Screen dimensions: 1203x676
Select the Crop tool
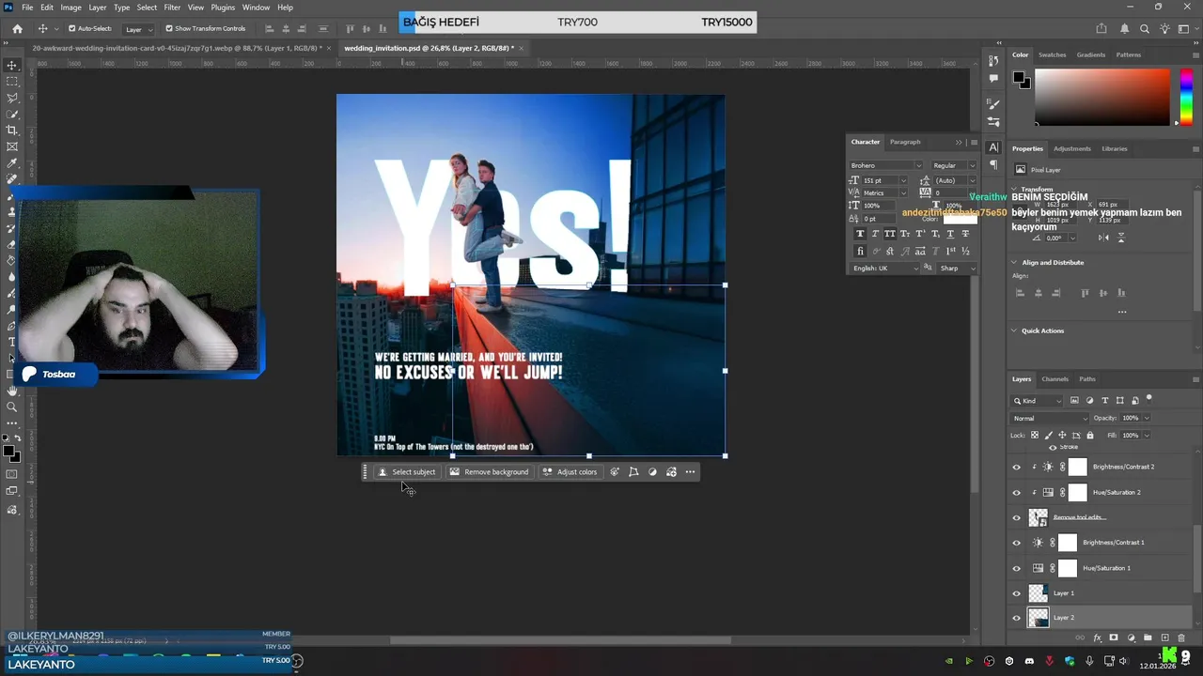pos(12,131)
